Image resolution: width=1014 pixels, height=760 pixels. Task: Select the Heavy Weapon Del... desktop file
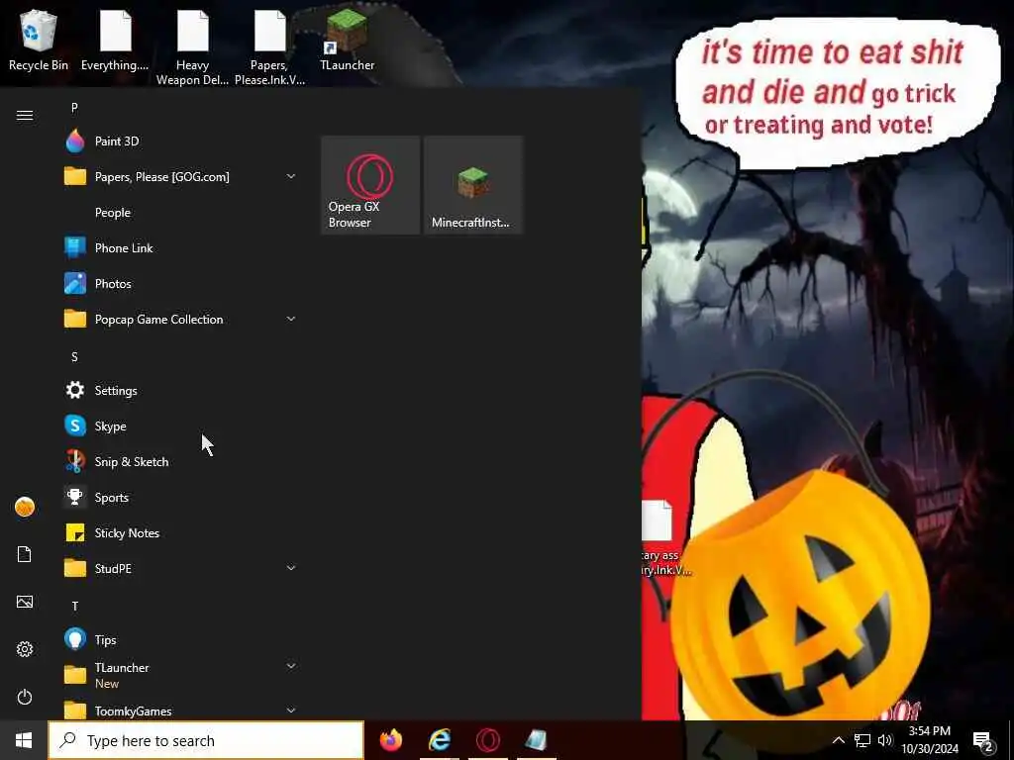click(x=193, y=47)
